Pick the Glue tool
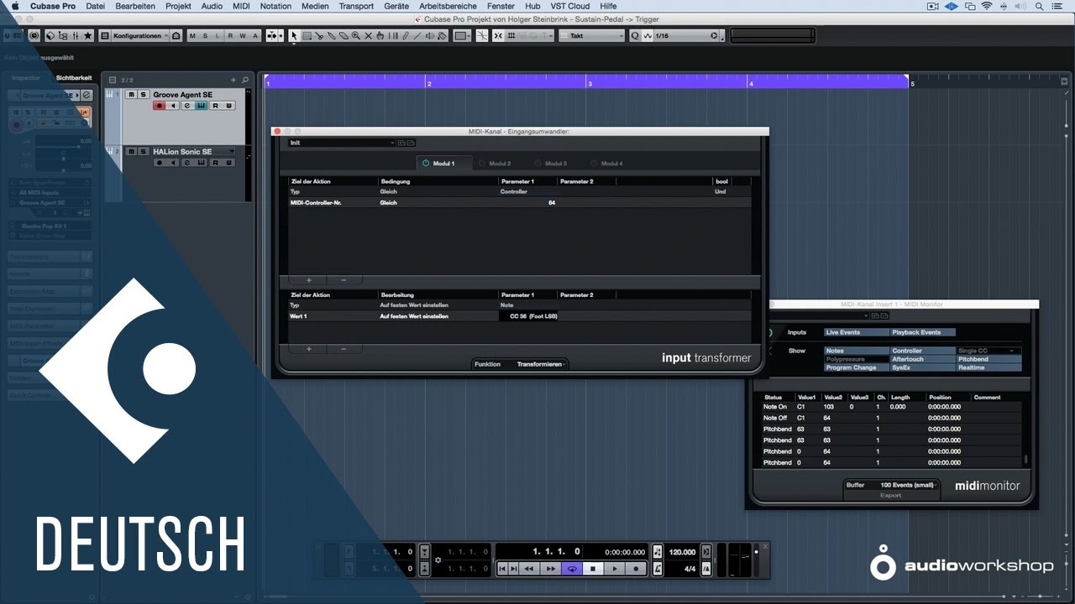 (x=332, y=36)
